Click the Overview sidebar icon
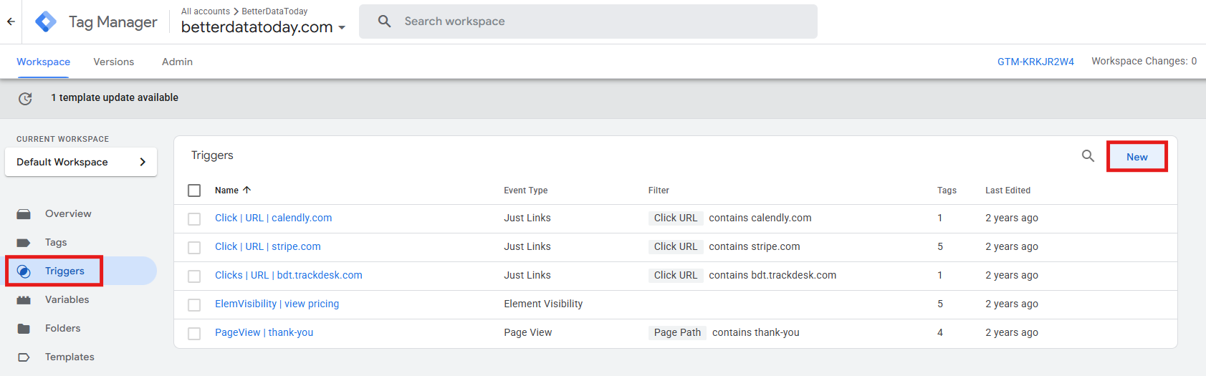1206x376 pixels. click(24, 214)
